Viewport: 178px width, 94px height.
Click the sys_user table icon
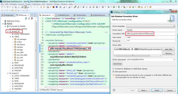click(x=15, y=60)
